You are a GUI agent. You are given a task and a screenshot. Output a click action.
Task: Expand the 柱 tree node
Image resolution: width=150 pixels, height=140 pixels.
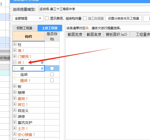[15, 44]
